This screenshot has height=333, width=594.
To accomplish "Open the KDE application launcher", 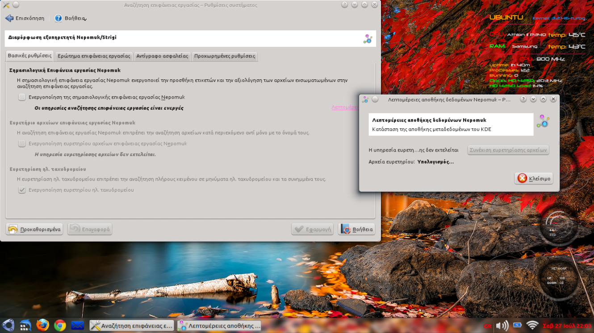I will pyautogui.click(x=8, y=325).
